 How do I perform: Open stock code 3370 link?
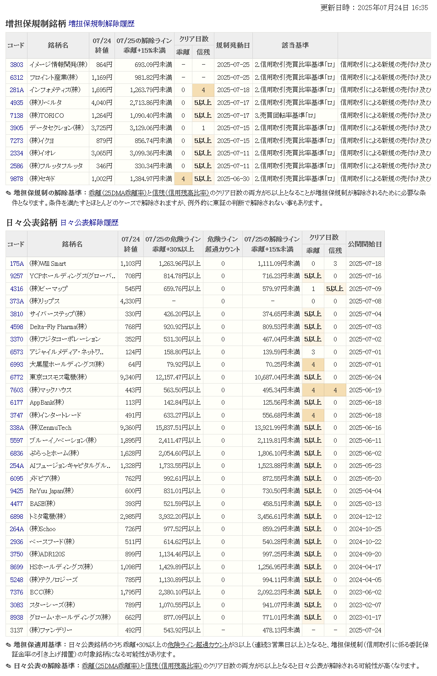[16, 339]
